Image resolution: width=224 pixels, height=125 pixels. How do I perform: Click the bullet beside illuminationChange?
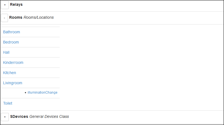(25, 93)
